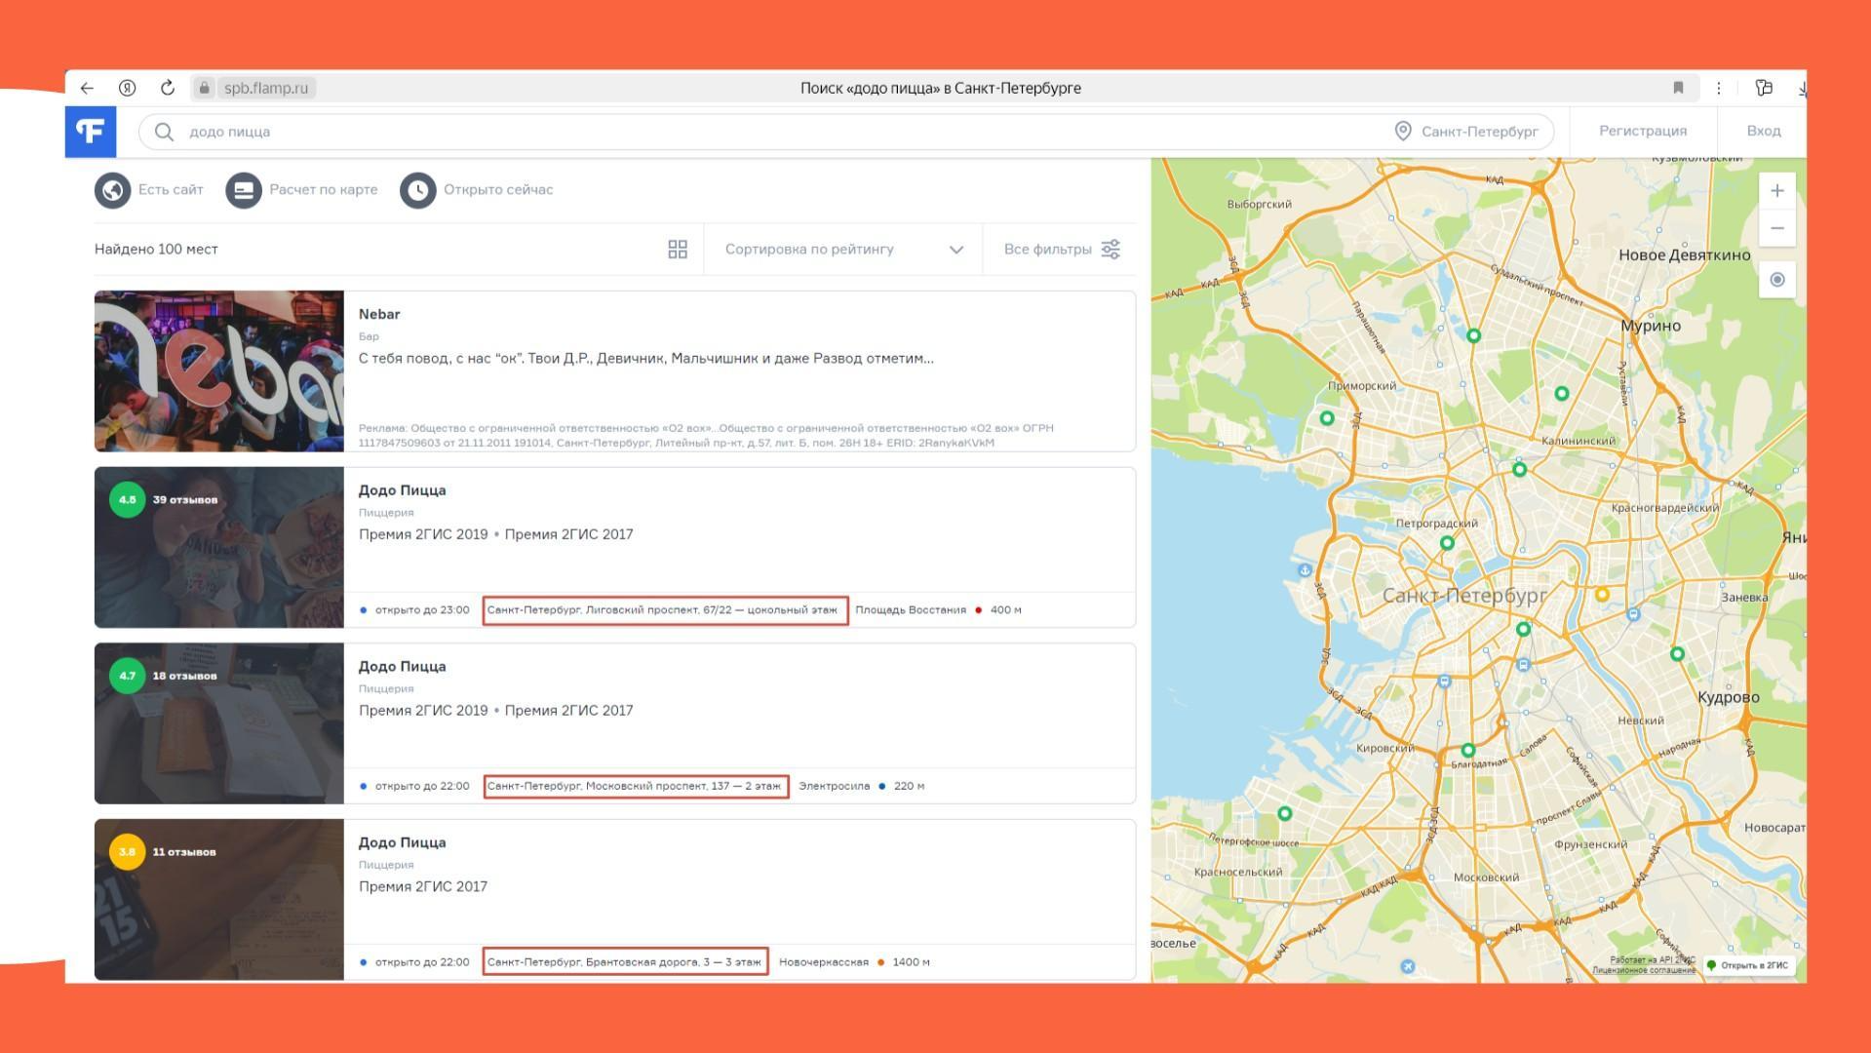Viewport: 1871px width, 1053px height.
Task: Click metro 'Электросила' label
Action: (834, 786)
